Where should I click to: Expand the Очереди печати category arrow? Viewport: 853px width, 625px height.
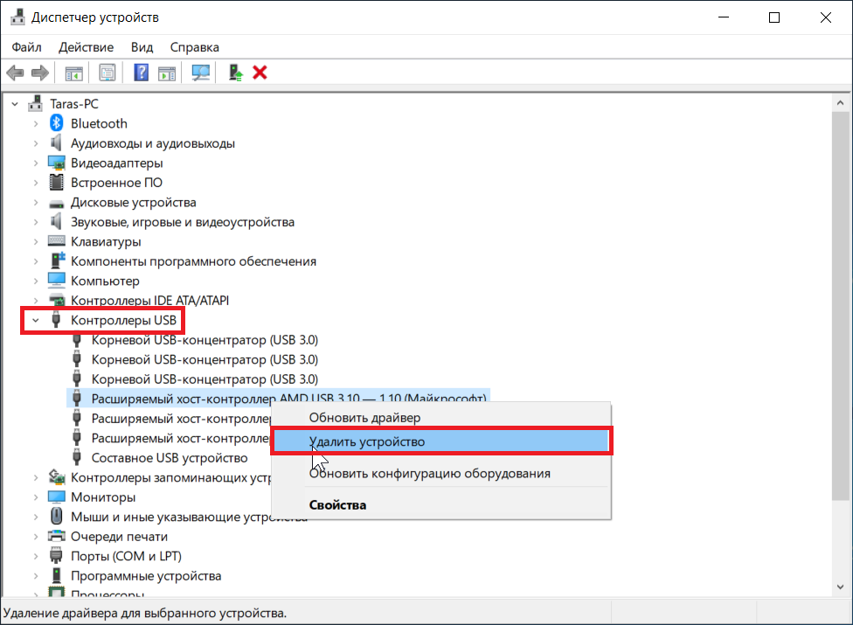35,537
